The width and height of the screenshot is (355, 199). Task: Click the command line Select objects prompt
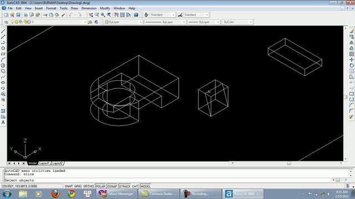click(x=20, y=180)
